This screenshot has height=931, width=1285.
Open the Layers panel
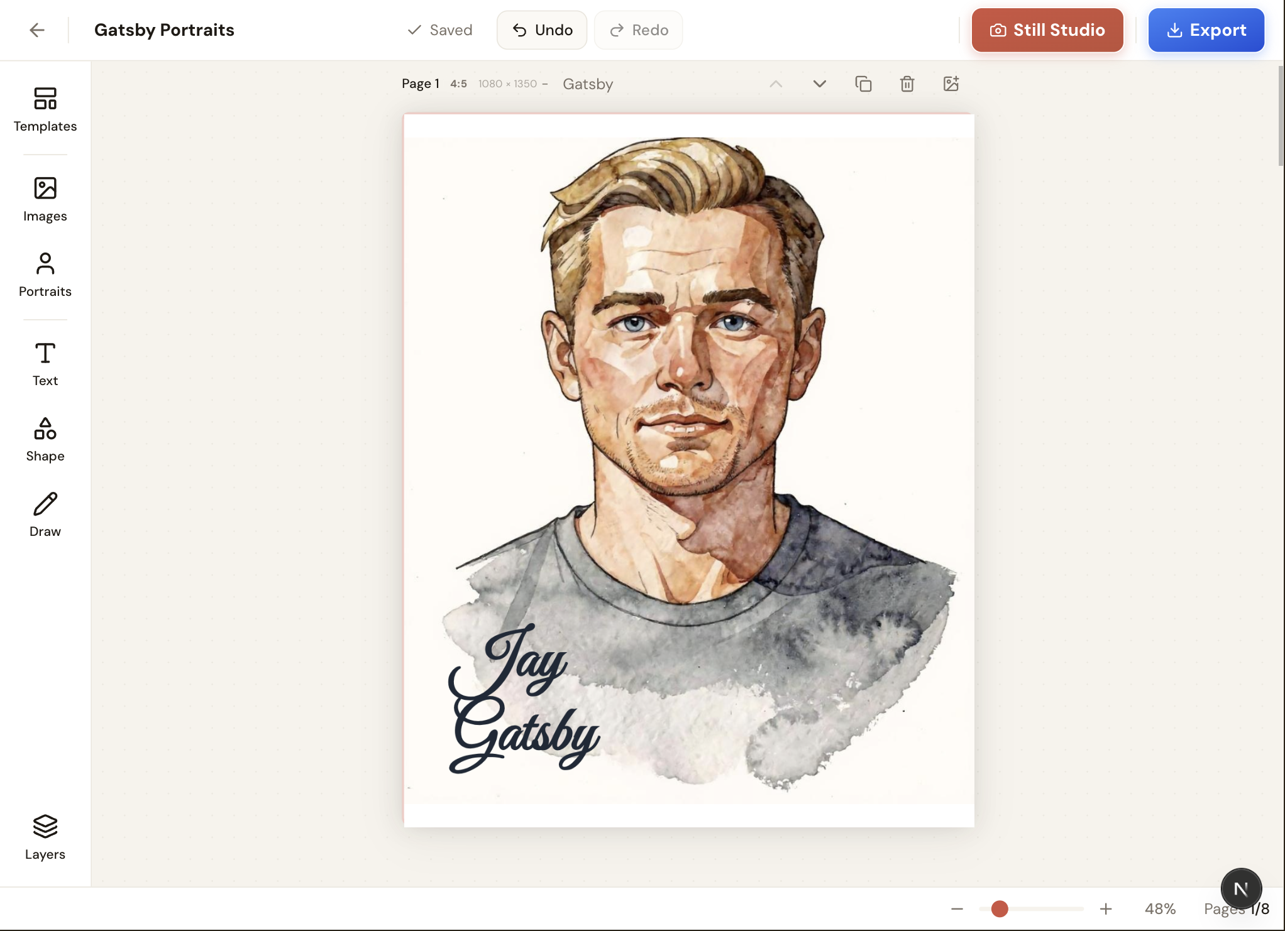[x=45, y=838]
